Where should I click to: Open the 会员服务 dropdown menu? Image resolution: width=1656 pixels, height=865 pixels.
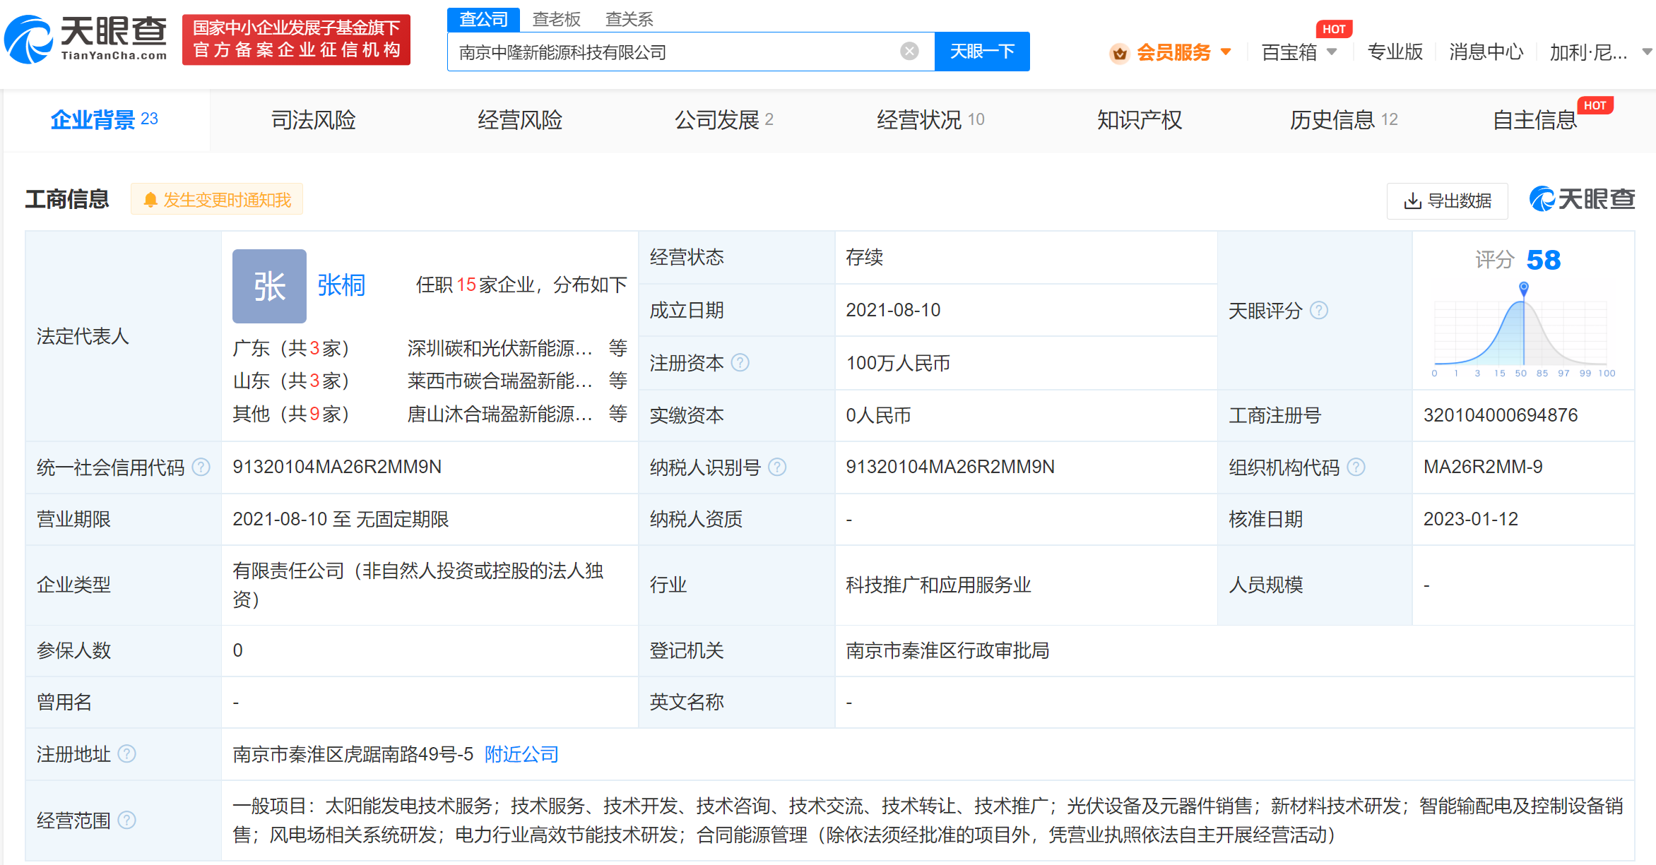pyautogui.click(x=1173, y=52)
